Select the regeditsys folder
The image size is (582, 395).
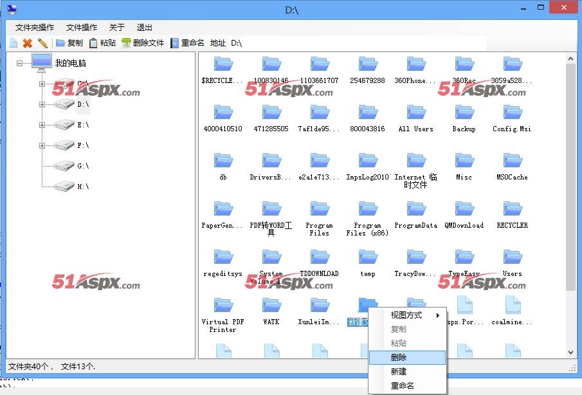(223, 263)
